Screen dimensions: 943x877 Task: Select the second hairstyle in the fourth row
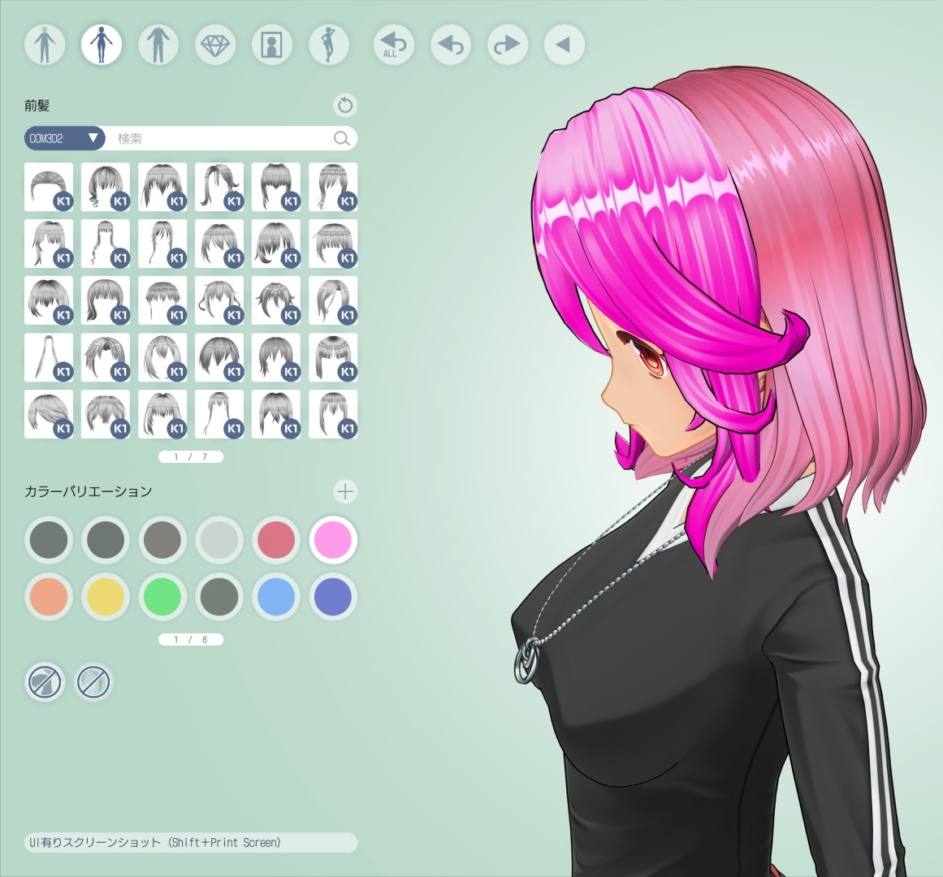point(106,357)
